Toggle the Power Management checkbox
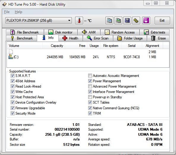 coord(90,81)
